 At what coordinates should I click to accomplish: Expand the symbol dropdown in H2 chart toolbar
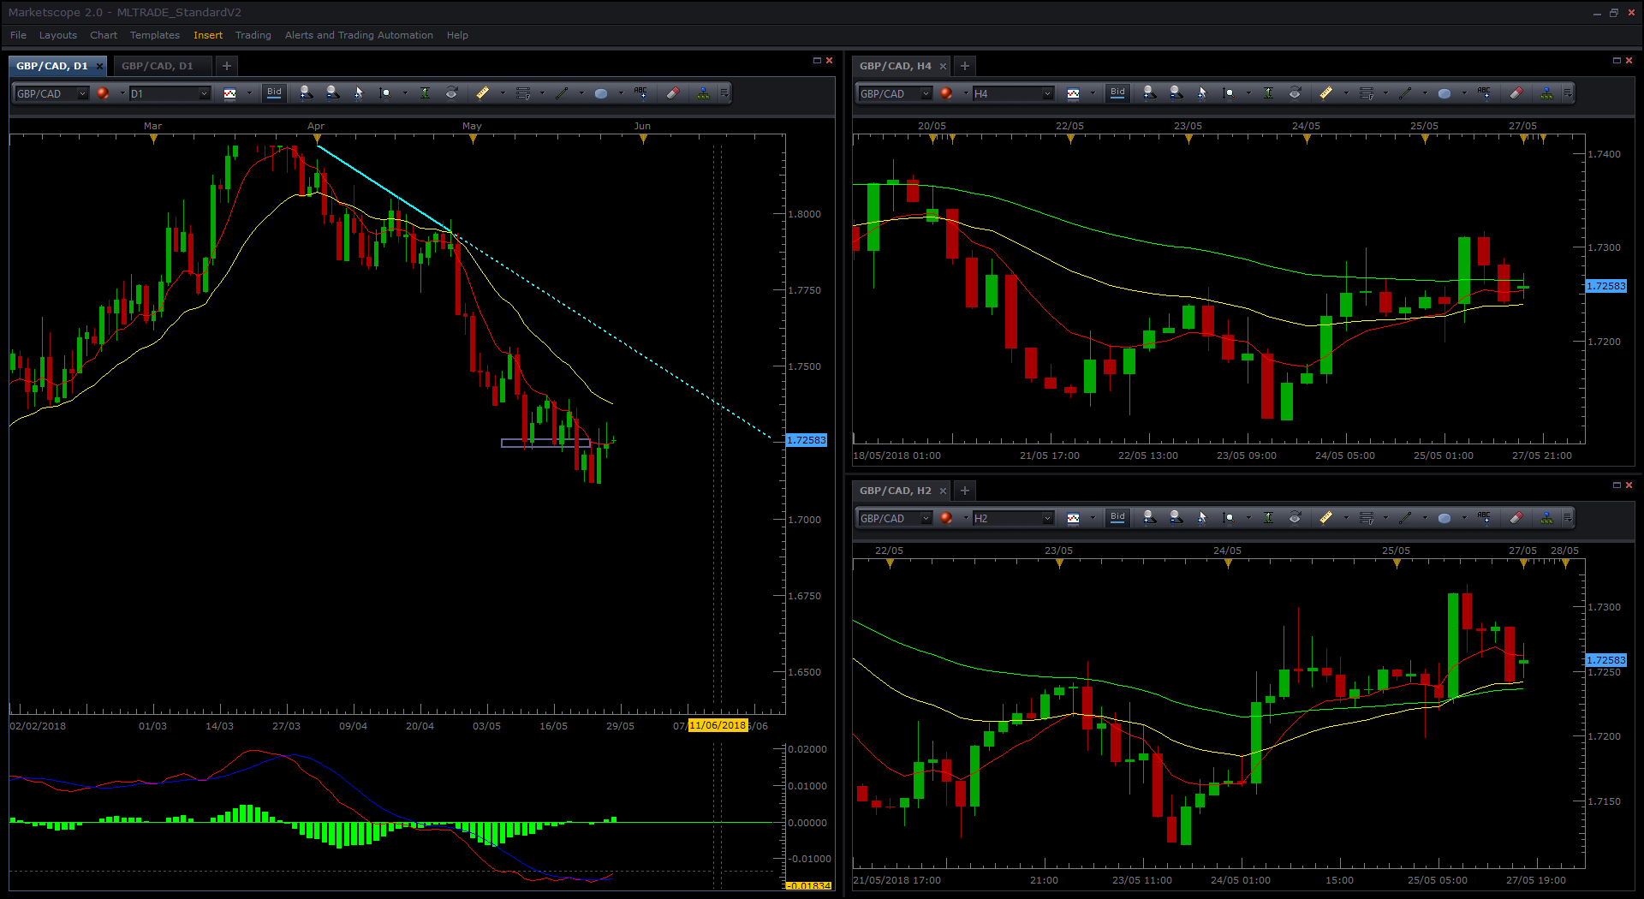(x=926, y=518)
